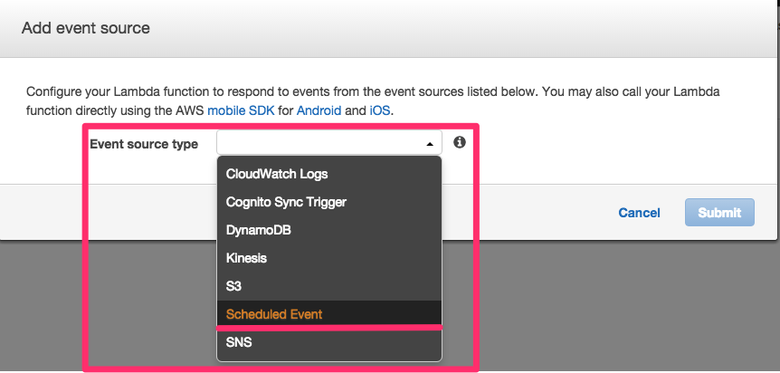
Task: Click the dropdown arrow of Event source type
Action: (x=429, y=144)
